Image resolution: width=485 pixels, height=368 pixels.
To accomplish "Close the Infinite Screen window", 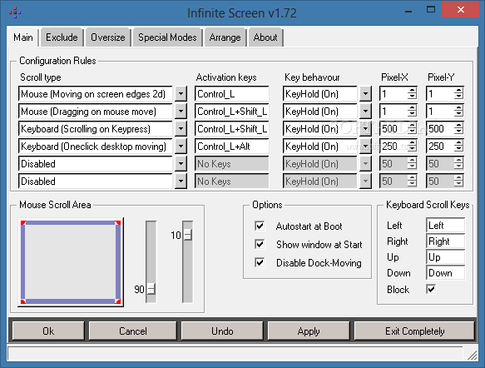I will [x=461, y=10].
